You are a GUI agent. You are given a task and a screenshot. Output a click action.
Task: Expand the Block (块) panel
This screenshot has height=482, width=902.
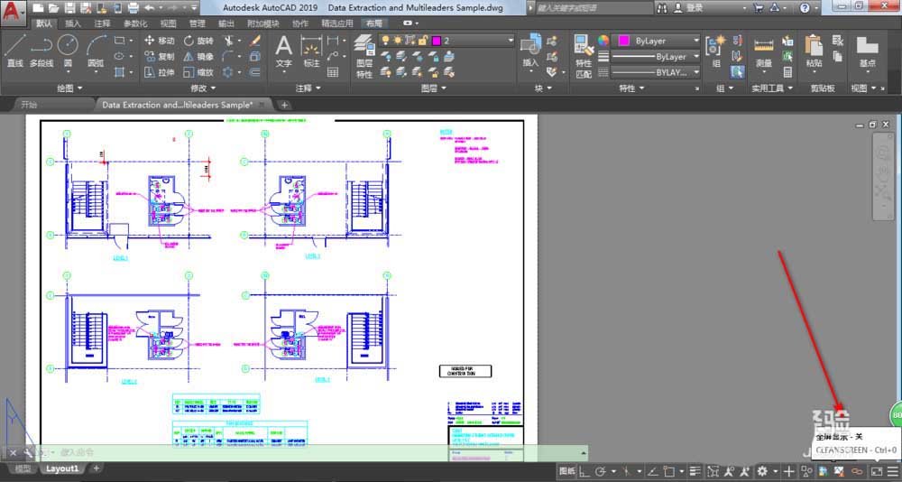click(543, 88)
